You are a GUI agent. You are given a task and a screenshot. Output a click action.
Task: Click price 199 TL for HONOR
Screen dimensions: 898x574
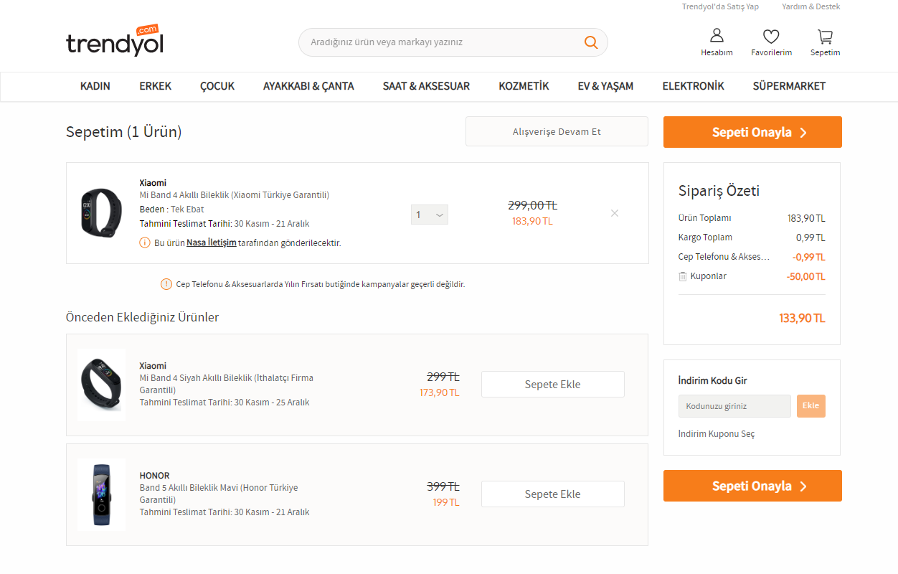[446, 502]
